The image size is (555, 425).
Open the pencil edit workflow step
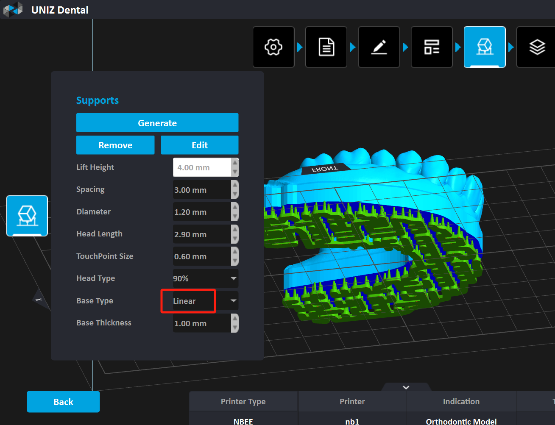[x=379, y=47]
